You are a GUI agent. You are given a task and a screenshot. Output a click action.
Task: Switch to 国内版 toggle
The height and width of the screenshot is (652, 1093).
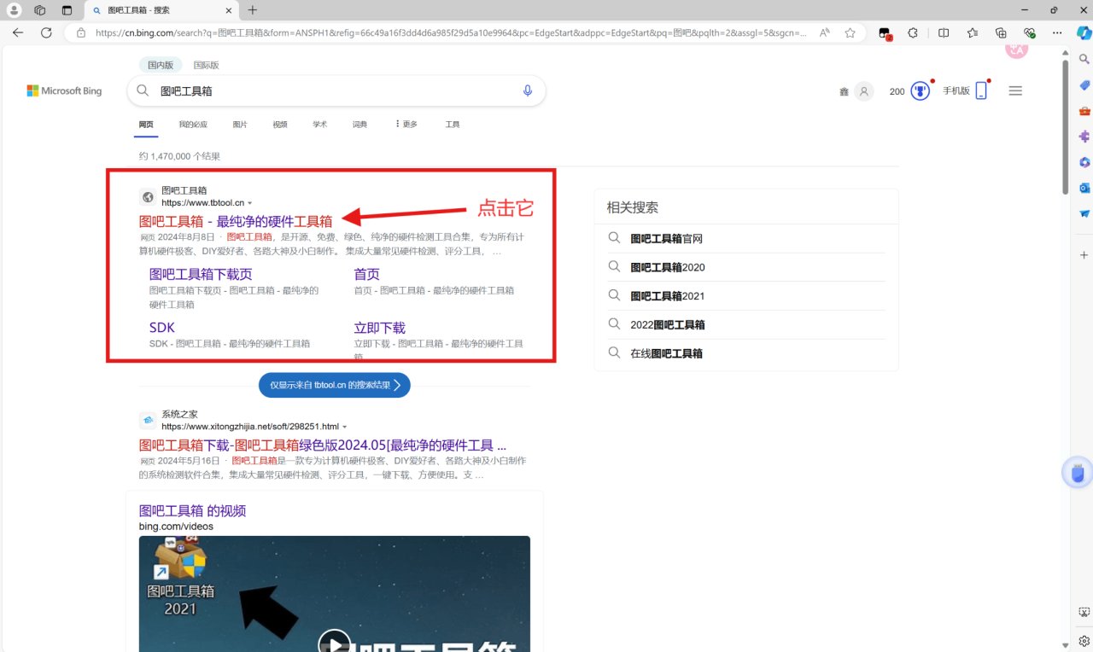[x=161, y=65]
